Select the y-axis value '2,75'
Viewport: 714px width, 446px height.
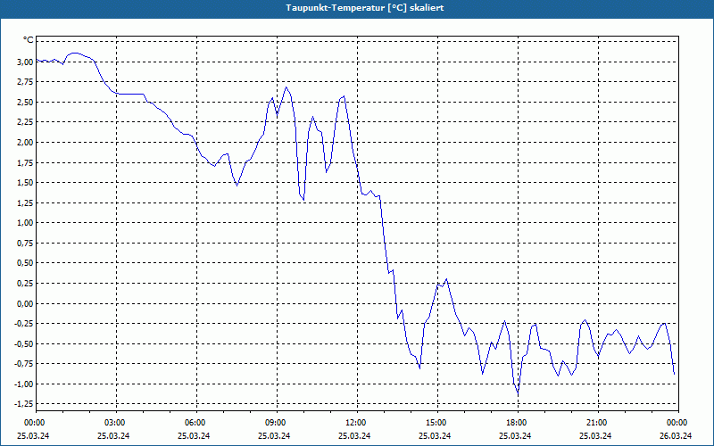coord(25,82)
